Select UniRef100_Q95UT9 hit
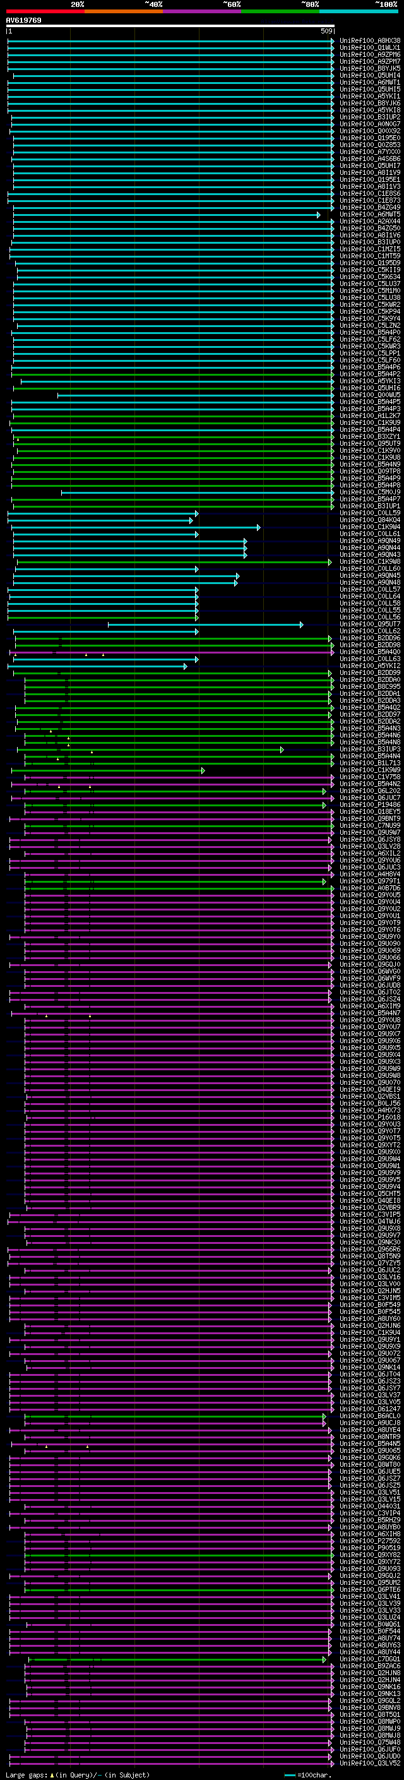 pyautogui.click(x=370, y=444)
